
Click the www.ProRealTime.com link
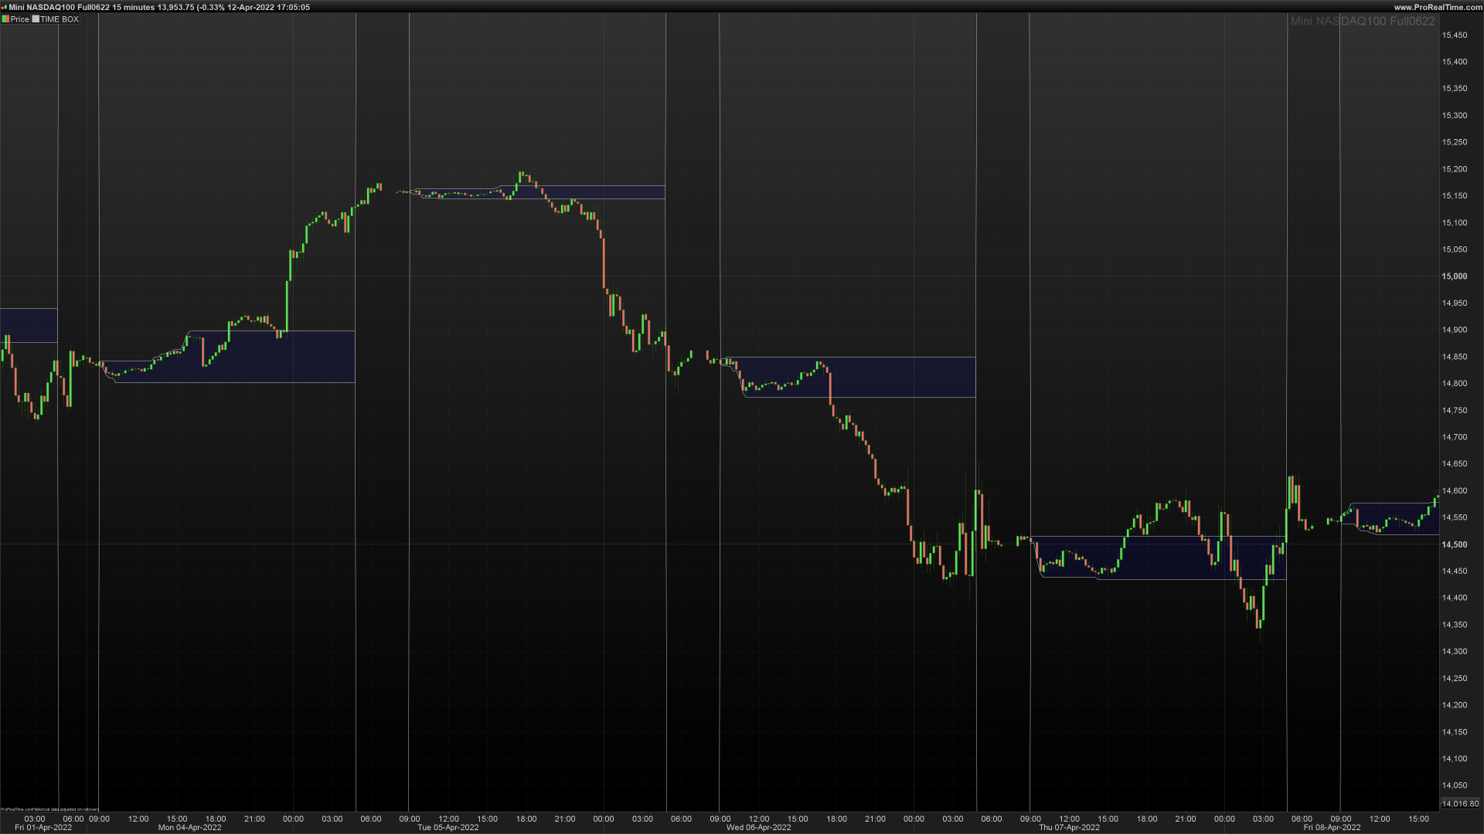[1438, 7]
